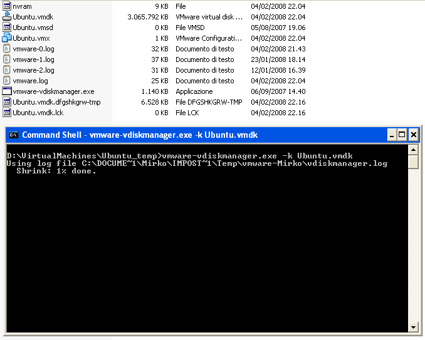Click the console scrollbar thumb

[x=413, y=162]
